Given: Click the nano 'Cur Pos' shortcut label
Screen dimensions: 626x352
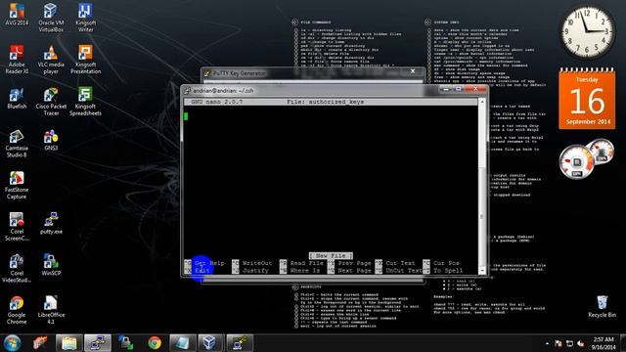Looking at the screenshot, I should click(446, 263).
